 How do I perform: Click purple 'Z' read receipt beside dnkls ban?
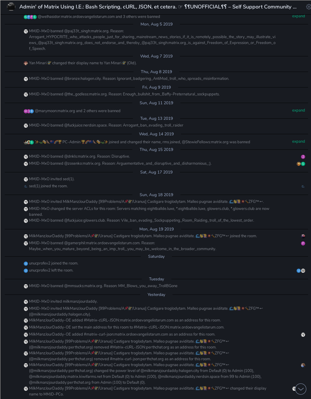click(303, 157)
